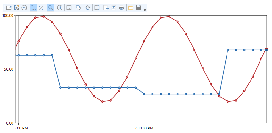The width and height of the screenshot is (272, 133).
Task: Open the statistics sigma icon
Action: 114,8
